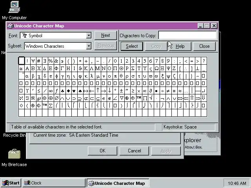Image resolution: width=251 pixels, height=188 pixels.
Task: Pick the left-right single arrow character
Action: coord(86,91)
